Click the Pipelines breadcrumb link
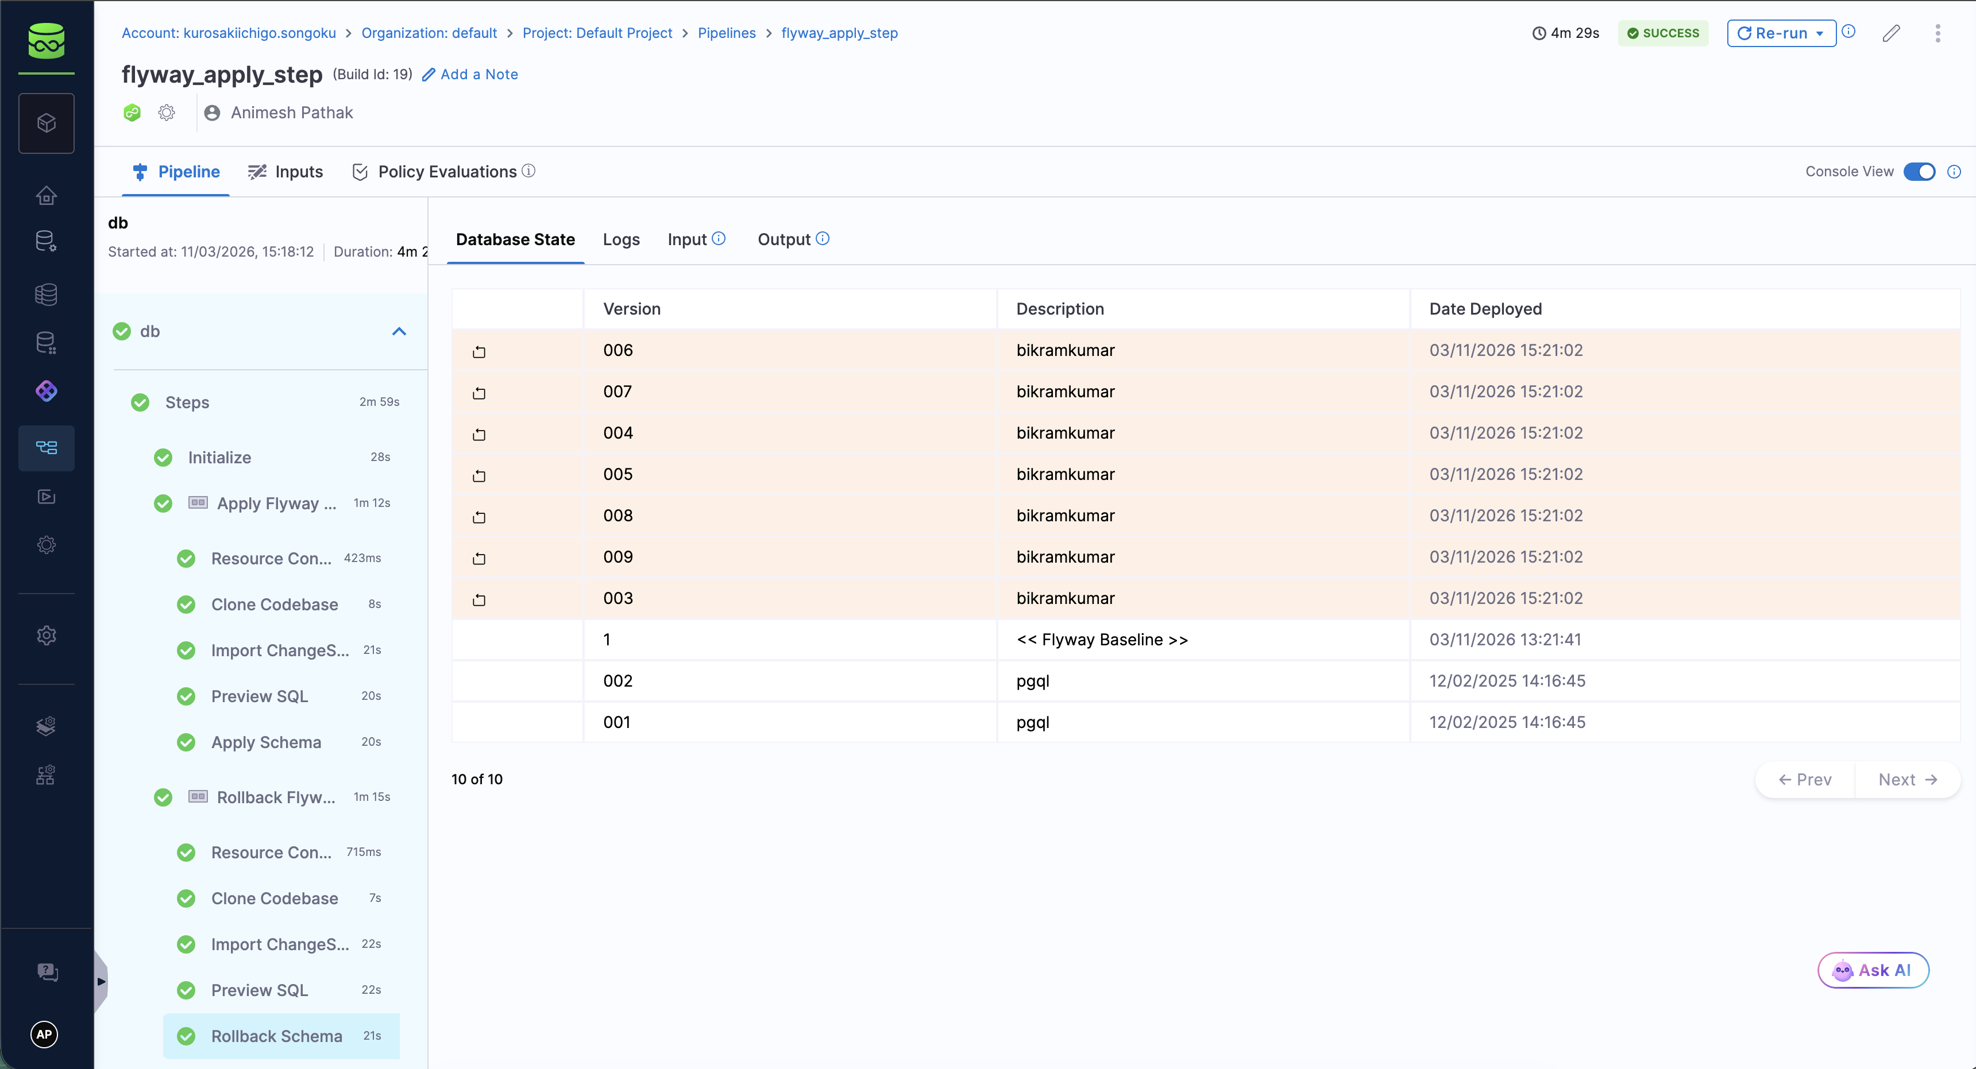1976x1069 pixels. pos(725,33)
